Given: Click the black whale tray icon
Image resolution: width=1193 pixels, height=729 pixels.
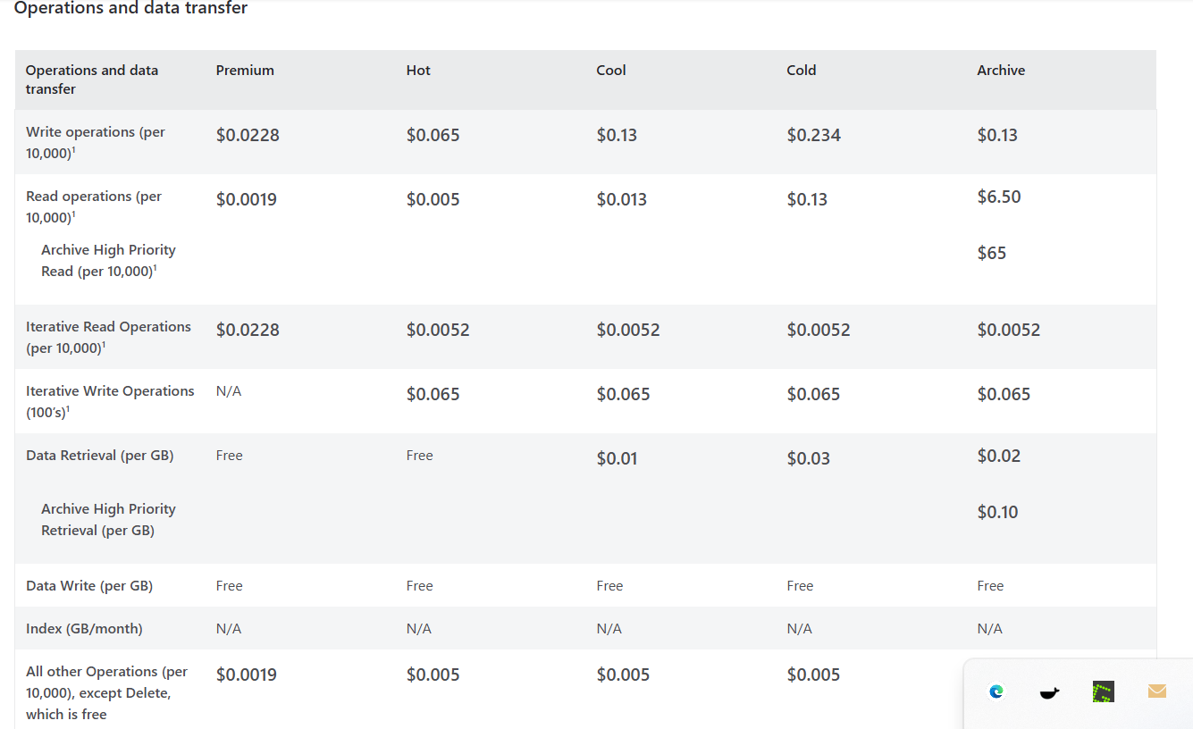Looking at the screenshot, I should tap(1049, 692).
